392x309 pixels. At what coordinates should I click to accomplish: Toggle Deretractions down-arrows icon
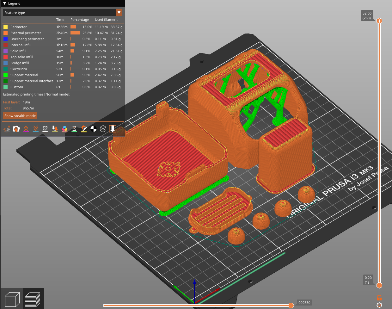coord(36,129)
